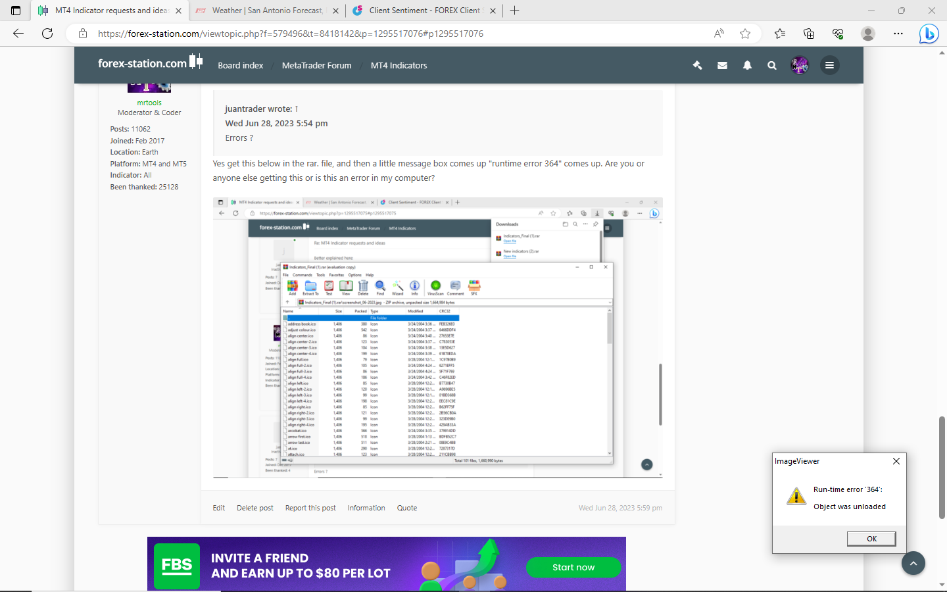Click the Read aloud icon in address bar
947x592 pixels.
click(719, 34)
